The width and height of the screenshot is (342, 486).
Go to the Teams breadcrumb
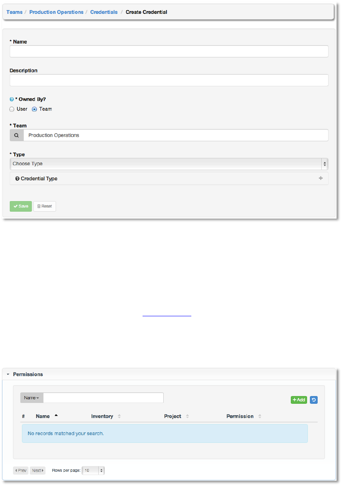(x=15, y=12)
